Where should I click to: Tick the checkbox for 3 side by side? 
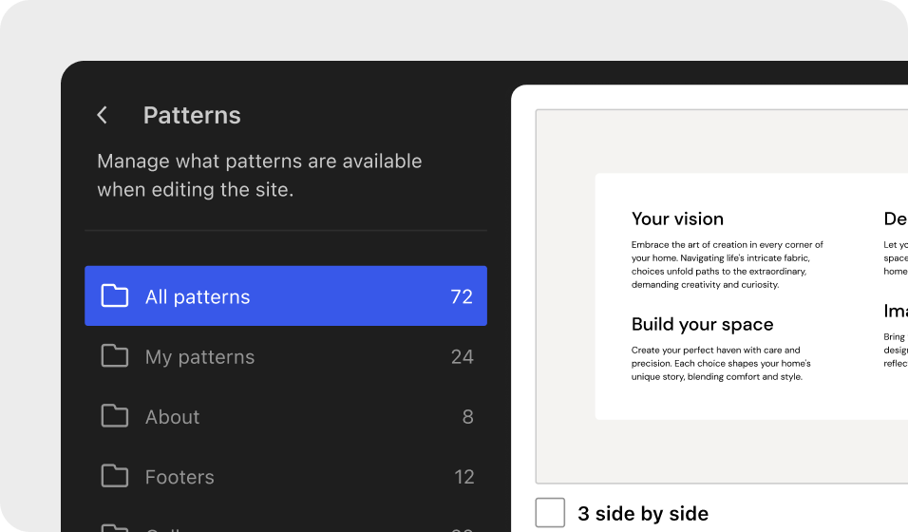[x=550, y=513]
